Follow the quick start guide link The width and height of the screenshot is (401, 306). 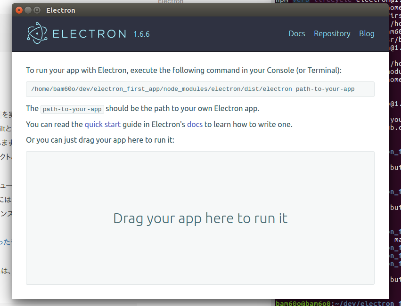pos(103,124)
